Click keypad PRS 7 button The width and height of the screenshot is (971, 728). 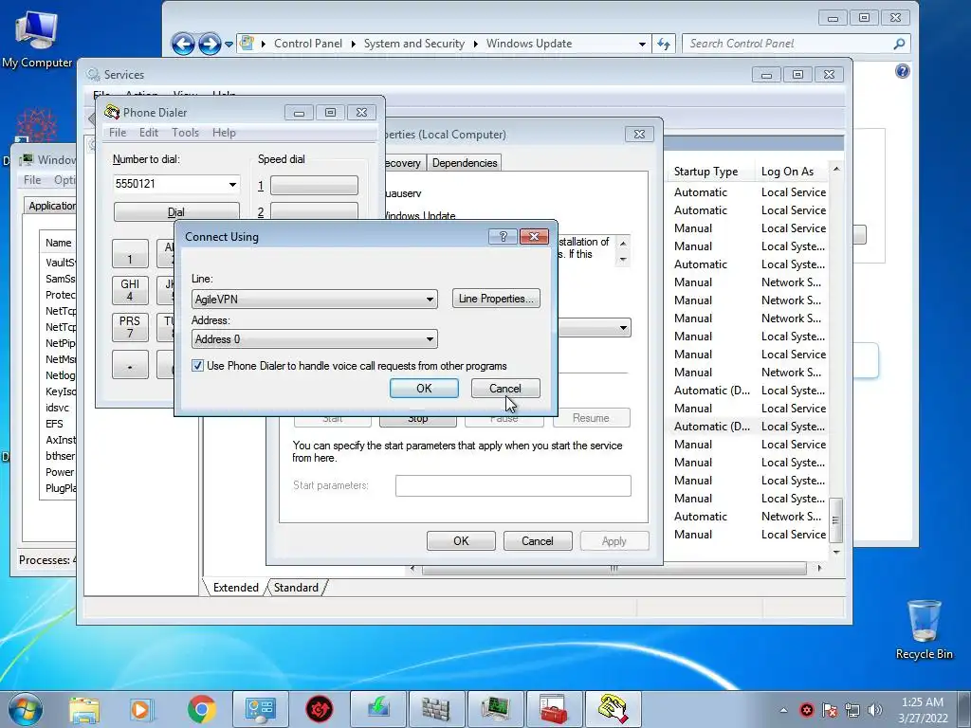pyautogui.click(x=130, y=327)
